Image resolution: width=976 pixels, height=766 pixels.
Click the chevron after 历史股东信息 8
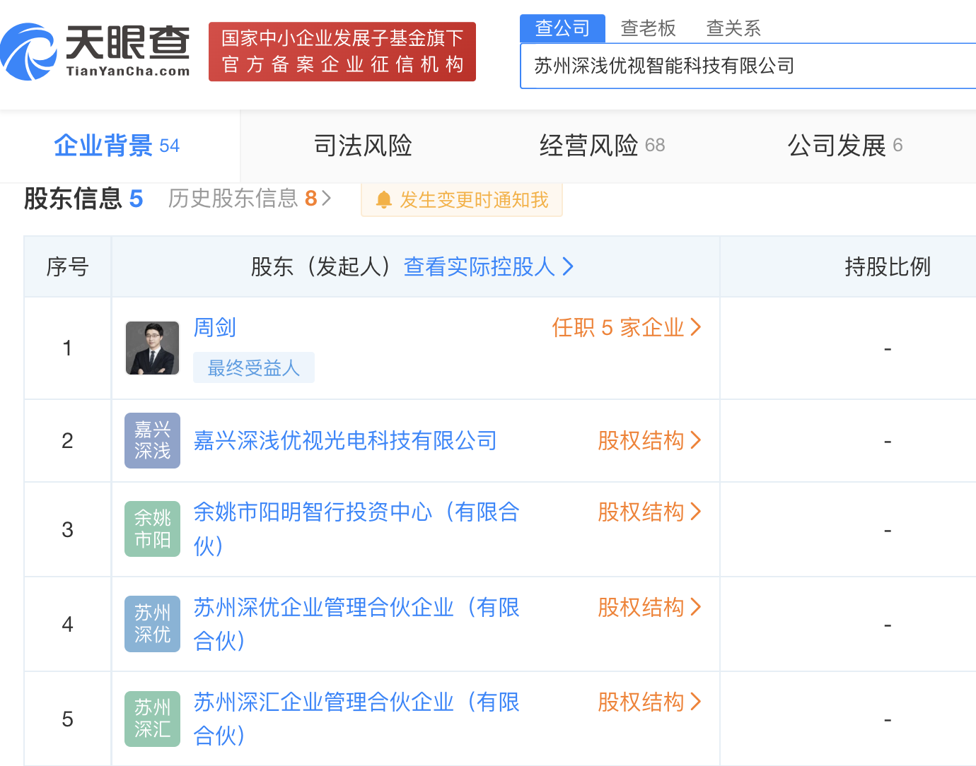[326, 199]
